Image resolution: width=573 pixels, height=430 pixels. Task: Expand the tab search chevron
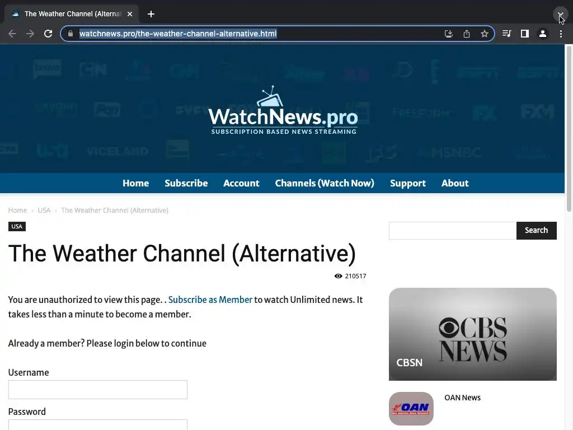tap(560, 14)
